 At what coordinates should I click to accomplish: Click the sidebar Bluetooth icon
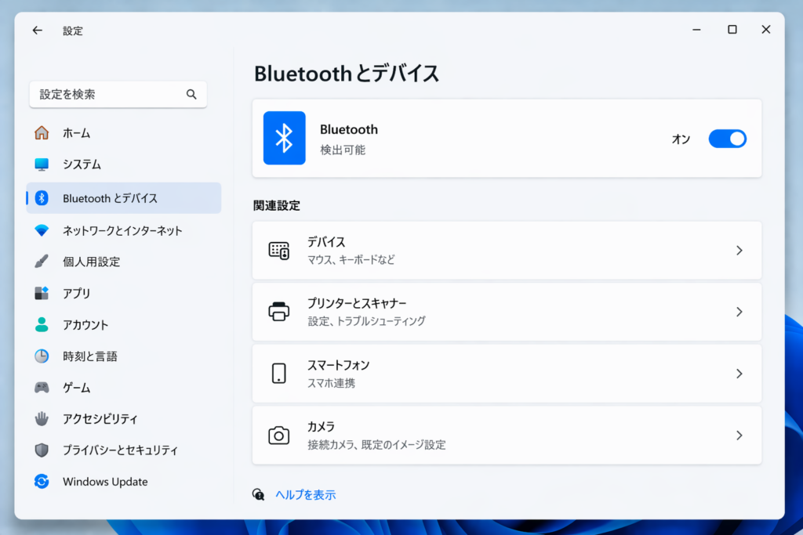(42, 198)
